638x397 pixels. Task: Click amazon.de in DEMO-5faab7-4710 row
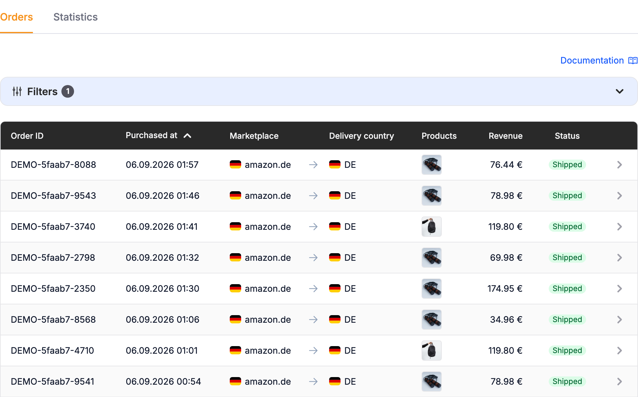tap(268, 351)
